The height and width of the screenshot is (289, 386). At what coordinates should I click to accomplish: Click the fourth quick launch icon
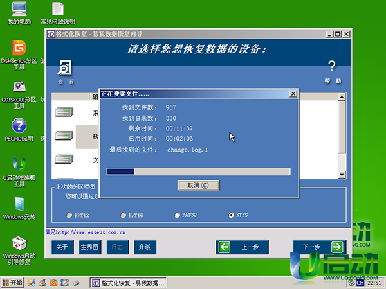pos(64,283)
